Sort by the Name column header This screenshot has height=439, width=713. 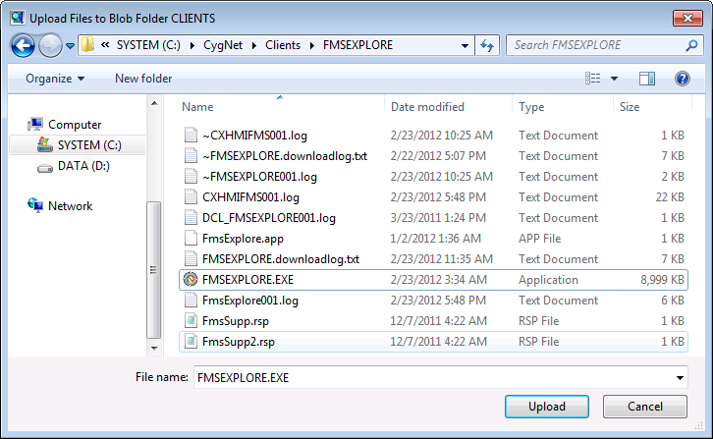(x=197, y=107)
